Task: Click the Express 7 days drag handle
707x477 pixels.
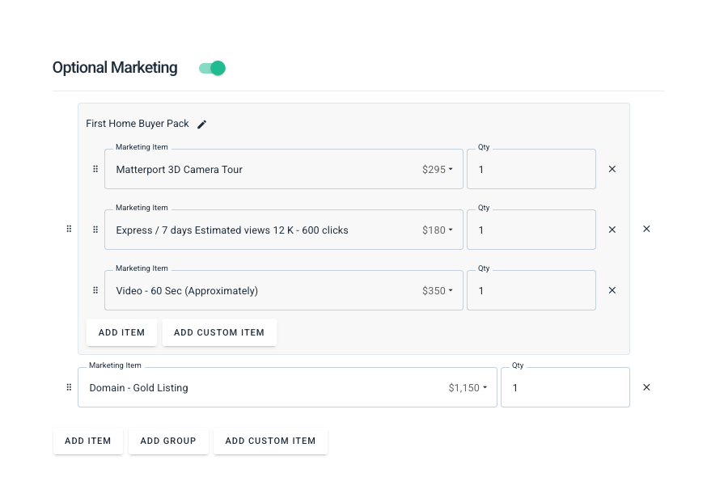Action: [x=95, y=230]
